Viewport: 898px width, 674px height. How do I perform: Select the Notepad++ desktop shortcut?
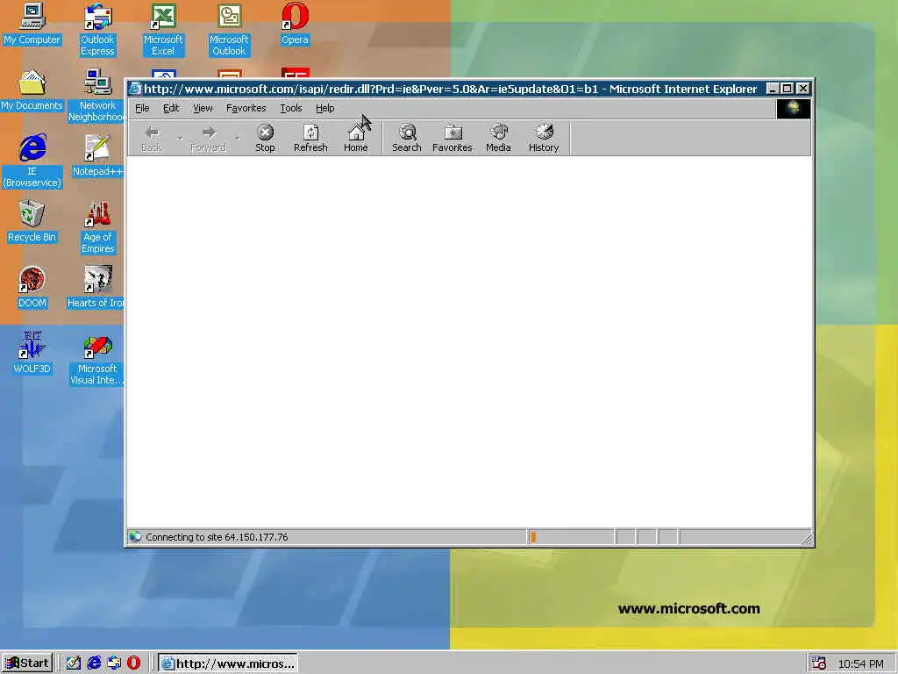tap(97, 155)
